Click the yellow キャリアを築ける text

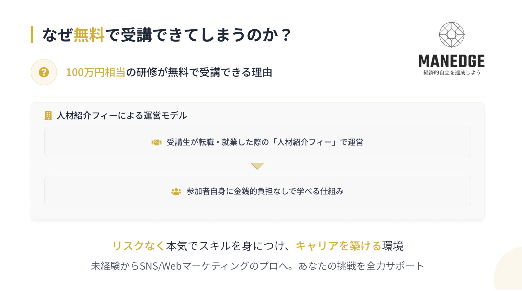pos(338,246)
